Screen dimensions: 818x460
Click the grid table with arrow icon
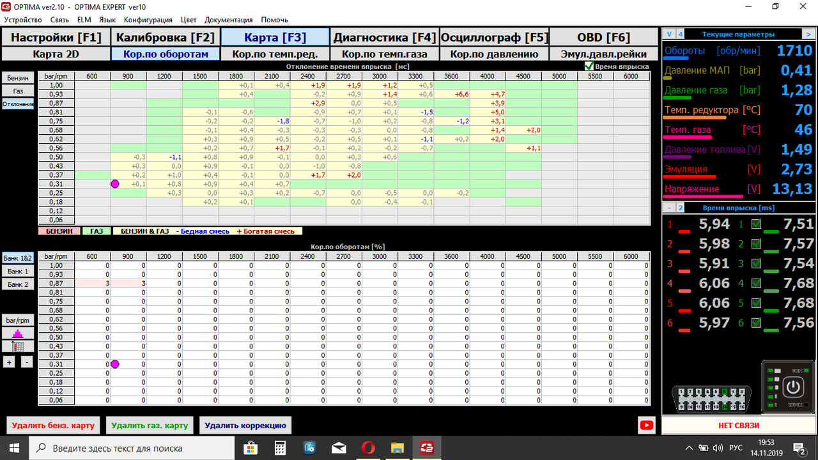point(18,346)
